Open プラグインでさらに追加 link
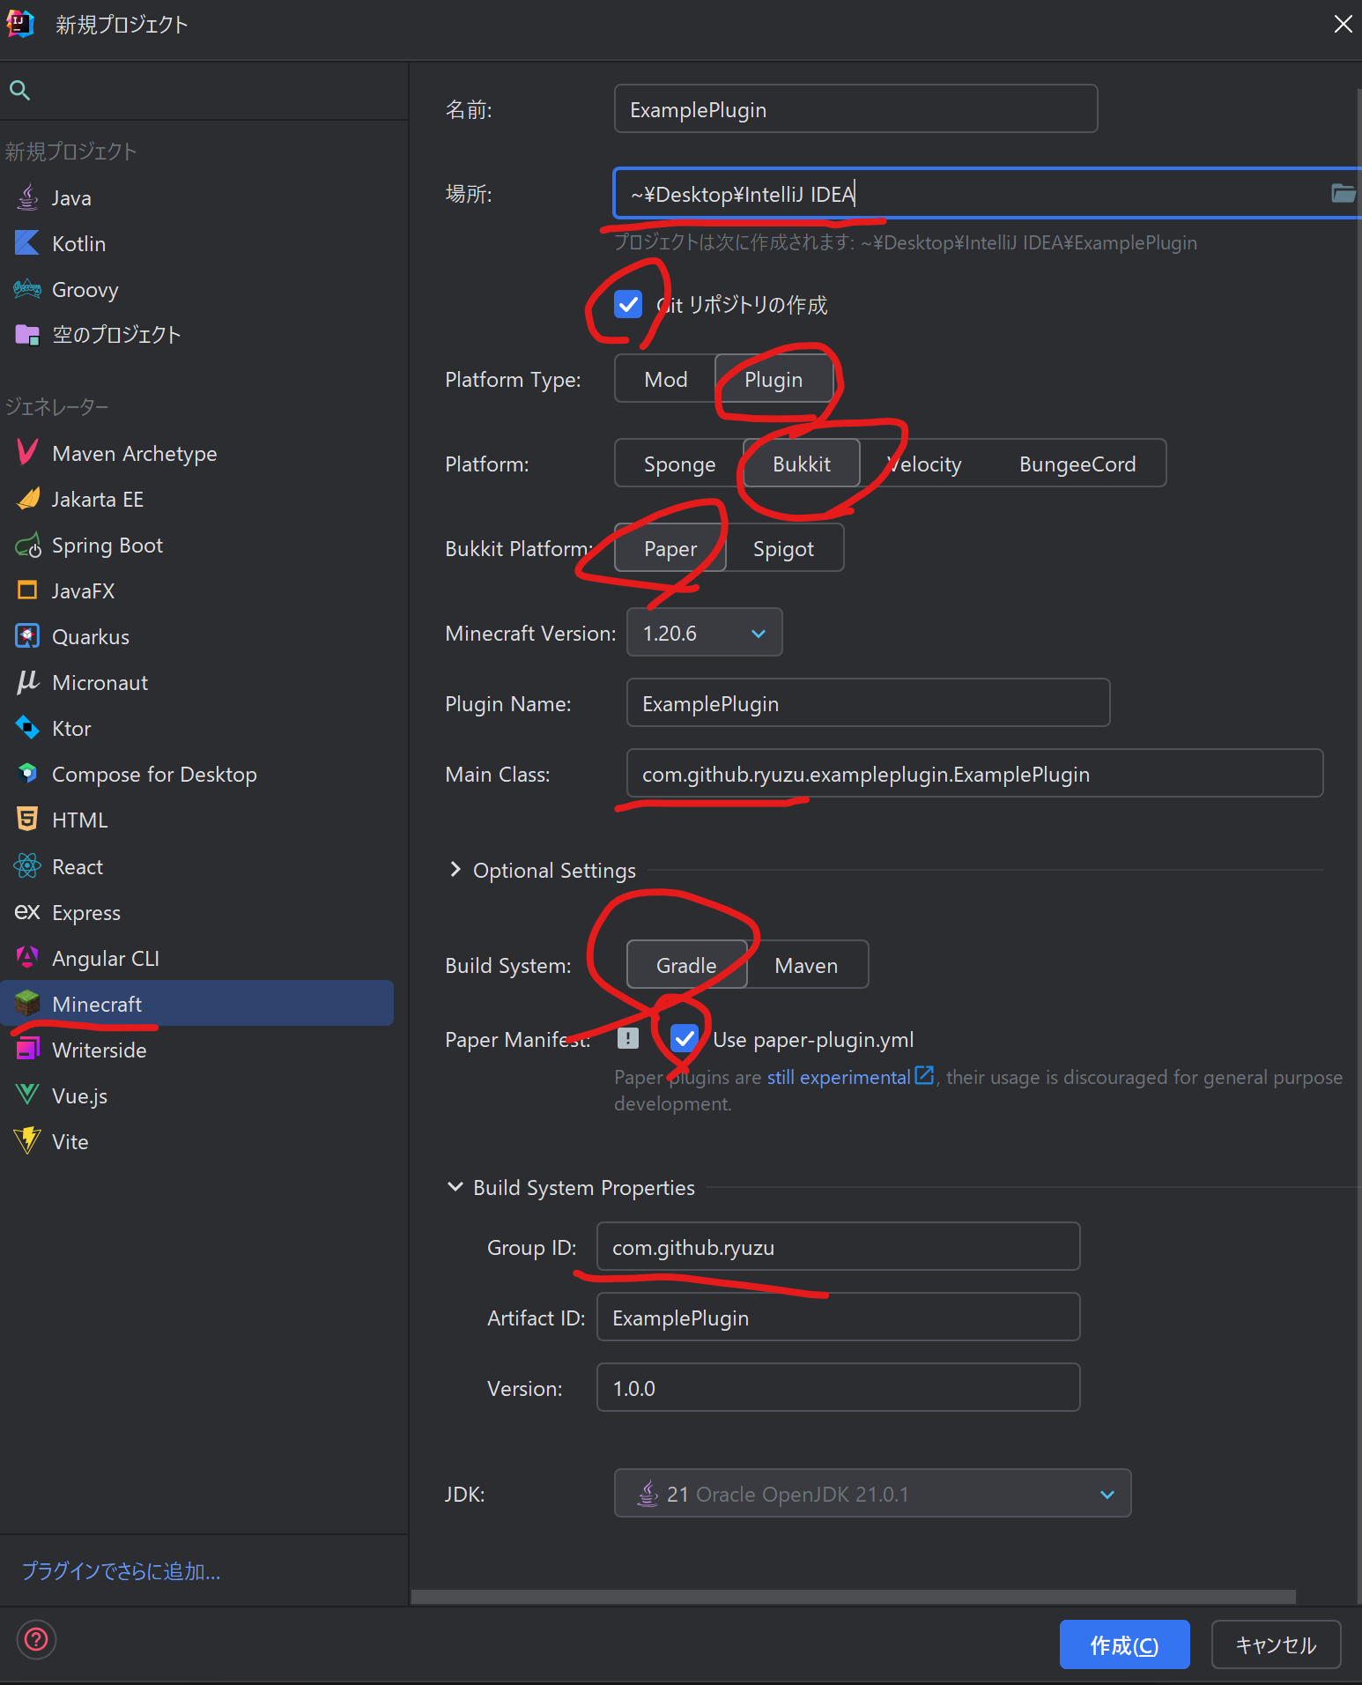This screenshot has width=1362, height=1685. click(x=122, y=1570)
